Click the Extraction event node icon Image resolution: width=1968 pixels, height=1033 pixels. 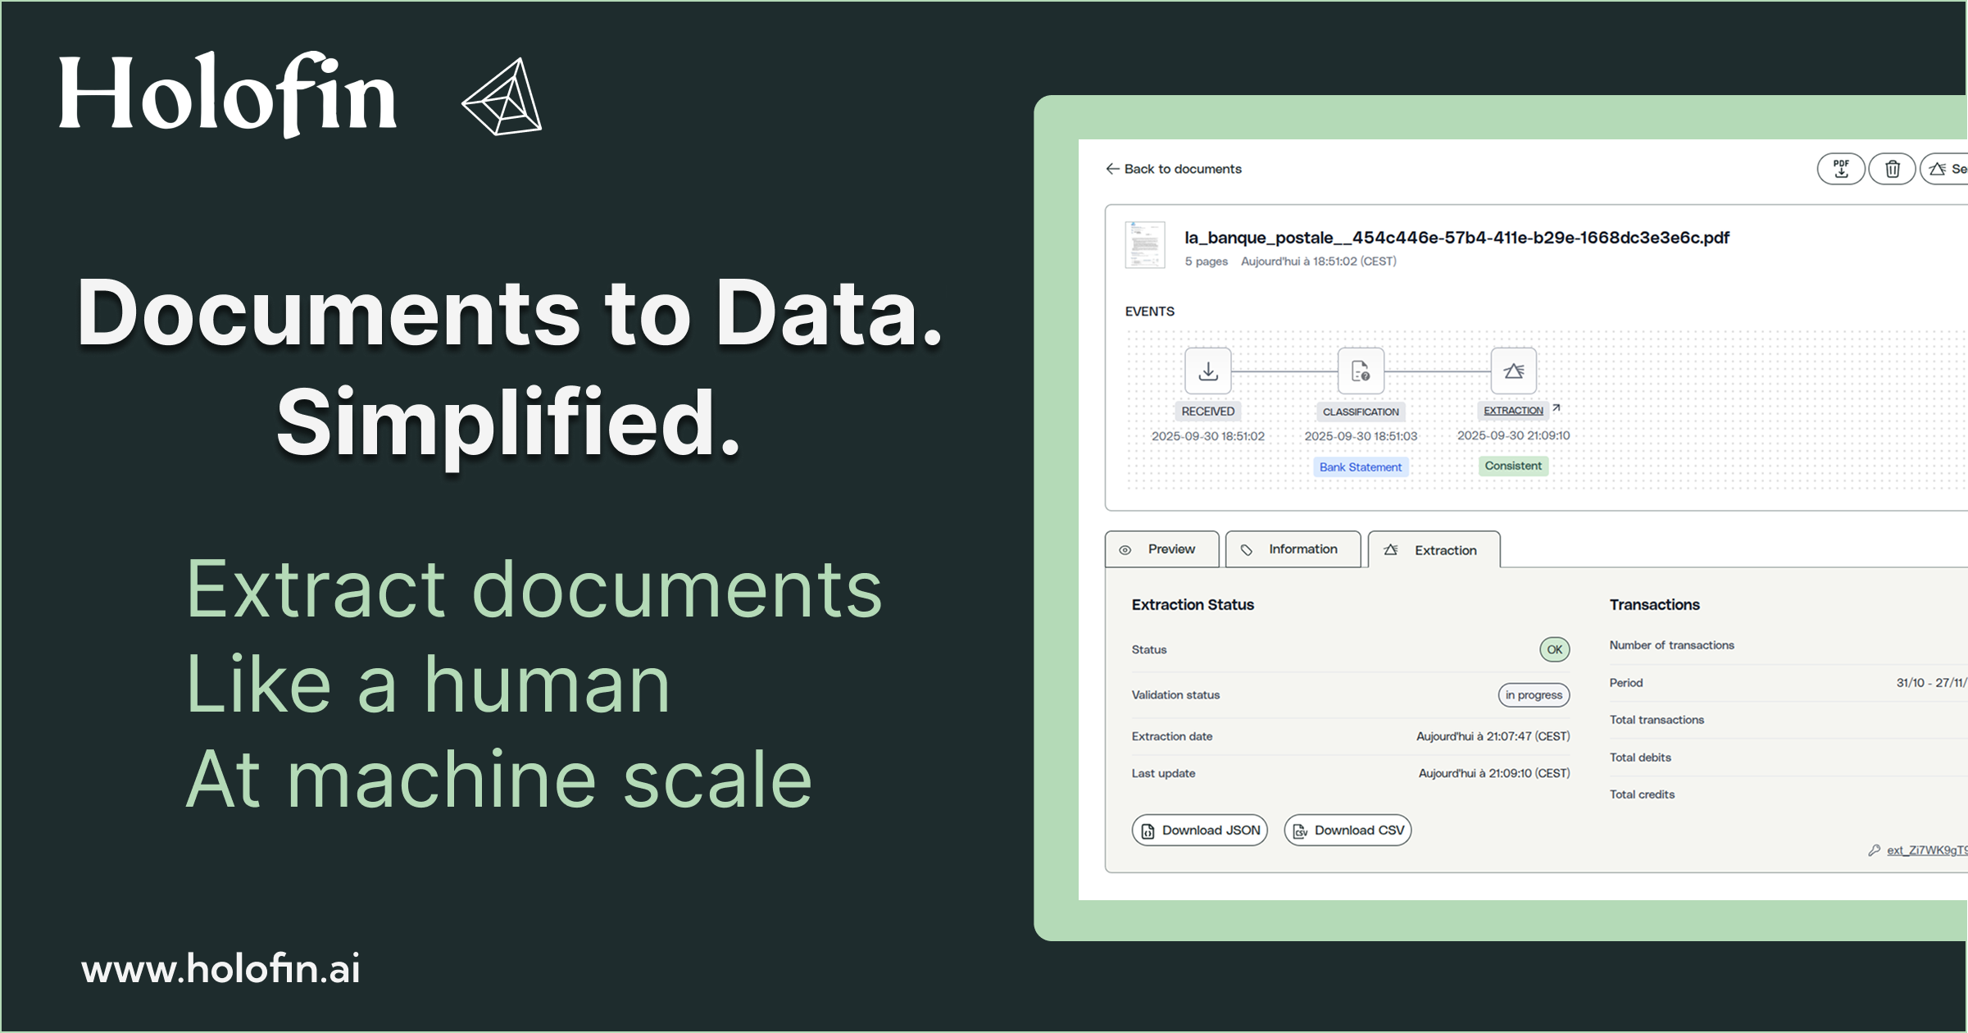click(x=1513, y=371)
